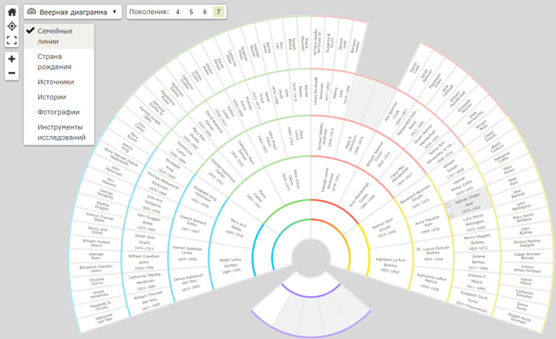Image resolution: width=556 pixels, height=339 pixels.
Task: Select Dr. Lucius Duncan Bulkley segment
Action: point(432,253)
